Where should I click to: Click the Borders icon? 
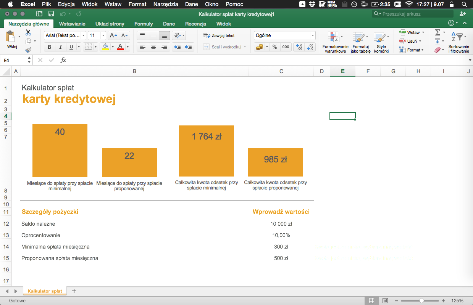tap(88, 47)
